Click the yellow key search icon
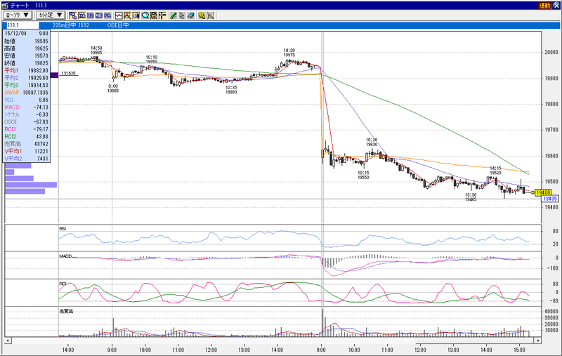The height and width of the screenshot is (356, 562). coord(202,15)
